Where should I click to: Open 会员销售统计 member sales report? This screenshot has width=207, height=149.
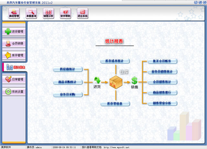162,82
